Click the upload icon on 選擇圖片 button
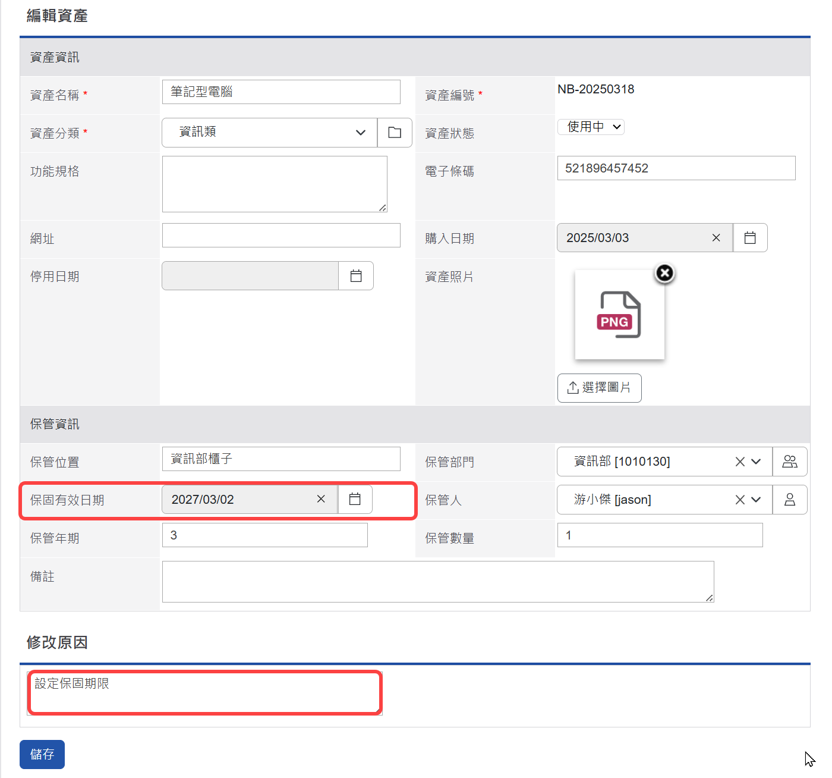This screenshot has width=832, height=778. [572, 387]
